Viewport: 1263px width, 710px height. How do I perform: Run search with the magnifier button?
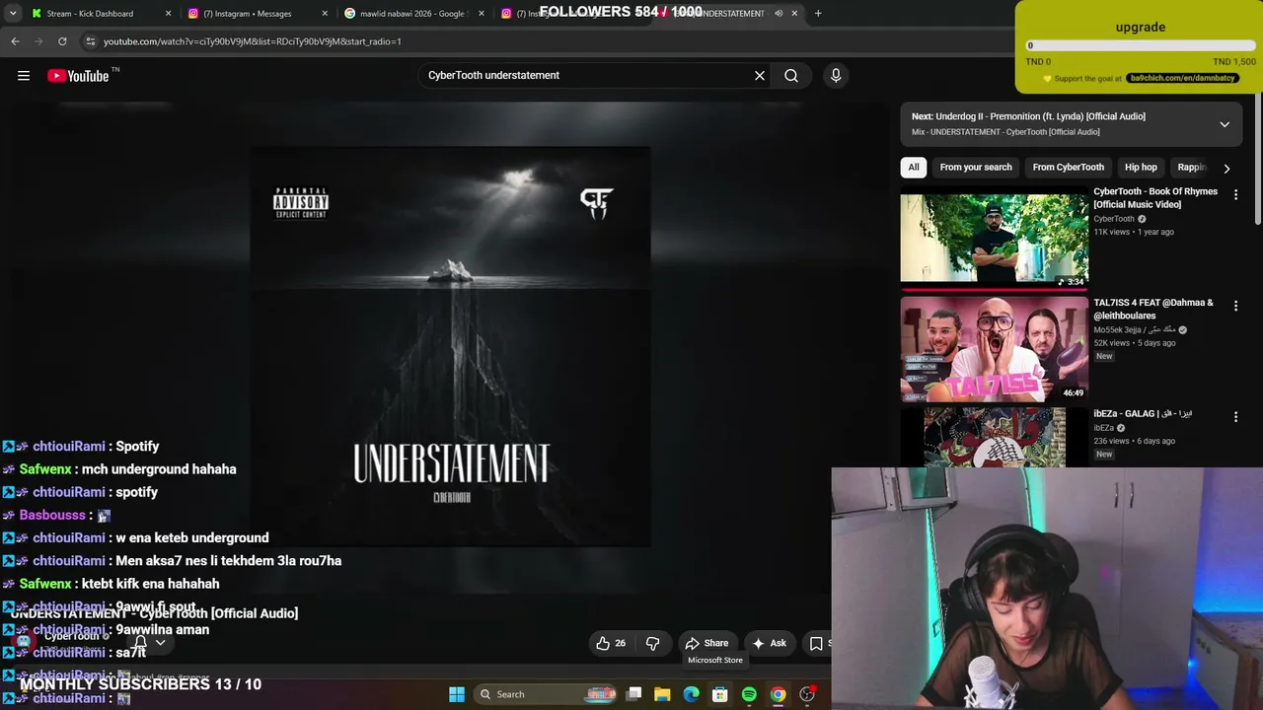tap(791, 76)
